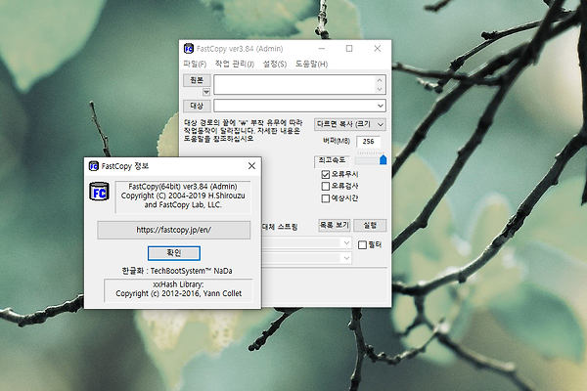Enable the 필터 checkbox
This screenshot has width=587, height=391.
pyautogui.click(x=362, y=245)
